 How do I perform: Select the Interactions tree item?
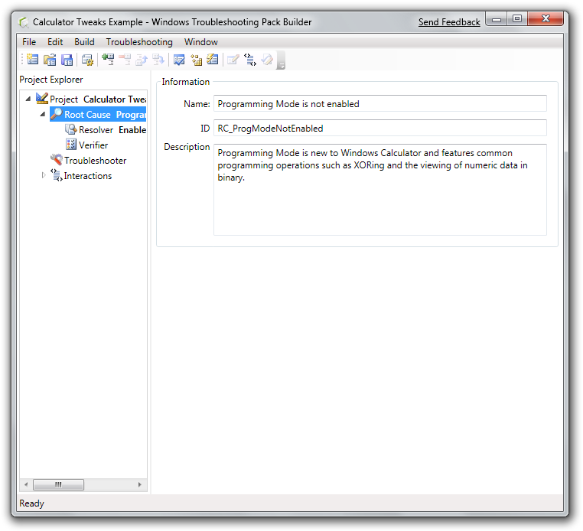[81, 175]
